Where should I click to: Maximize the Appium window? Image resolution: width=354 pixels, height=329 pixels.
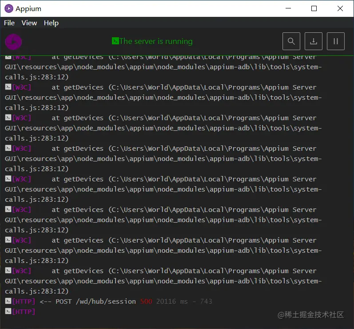[x=314, y=8]
